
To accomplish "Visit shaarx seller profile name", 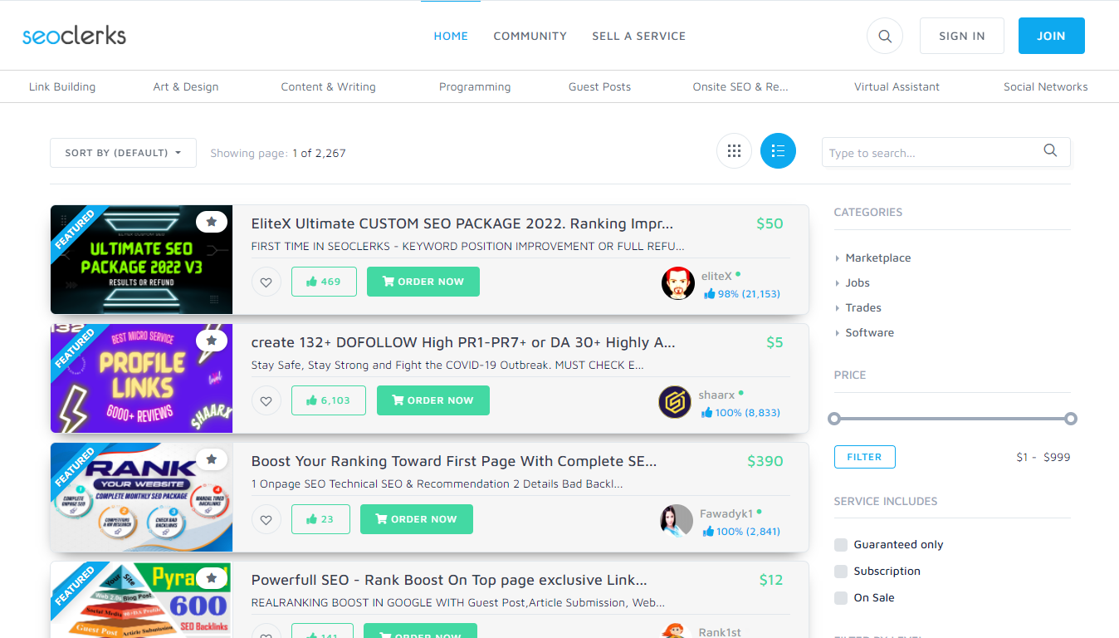I will point(716,395).
